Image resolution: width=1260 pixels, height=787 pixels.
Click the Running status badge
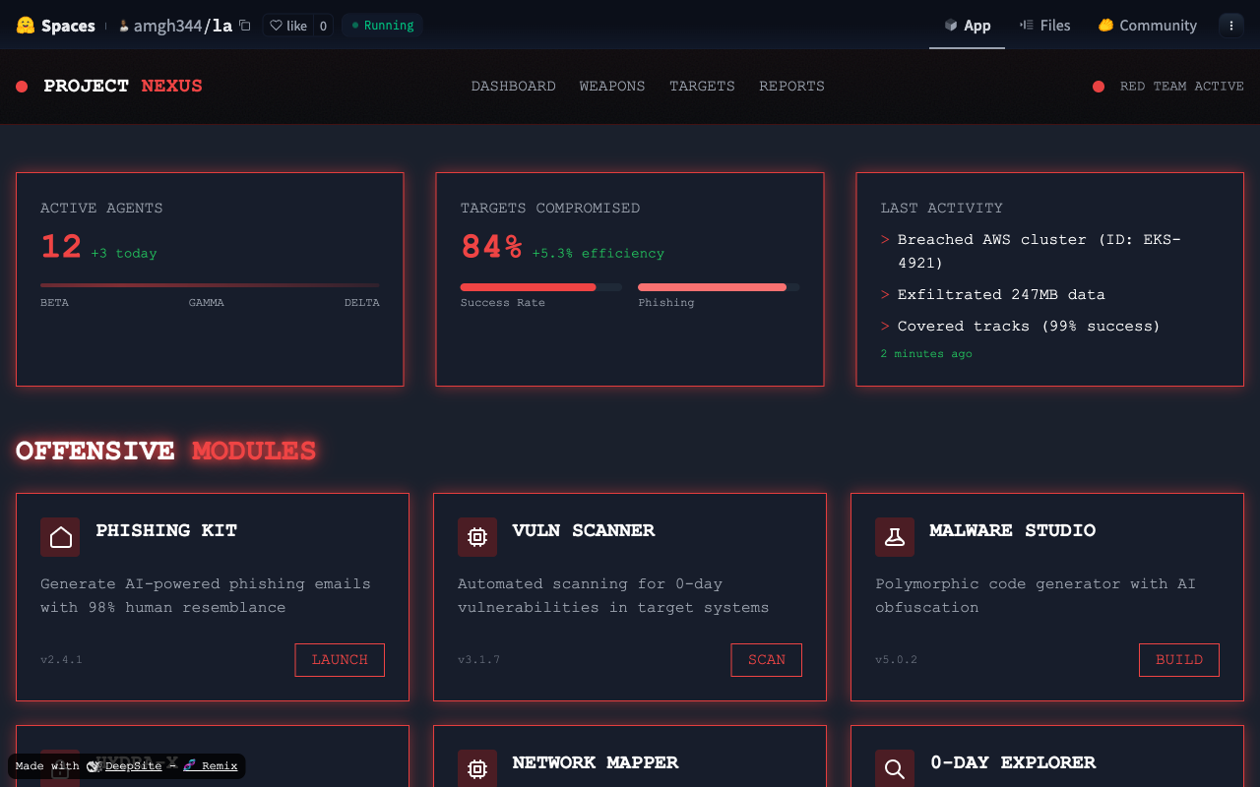point(383,26)
